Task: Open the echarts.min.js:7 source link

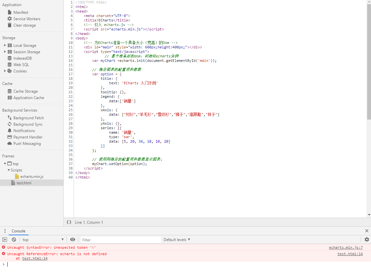Action: coord(346,247)
